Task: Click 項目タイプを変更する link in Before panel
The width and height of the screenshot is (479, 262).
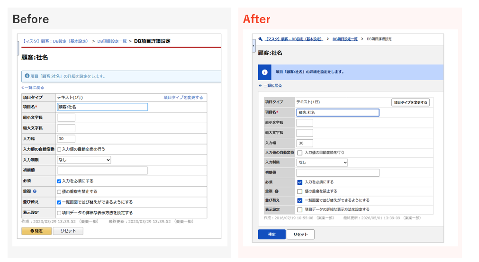Action: pos(183,98)
